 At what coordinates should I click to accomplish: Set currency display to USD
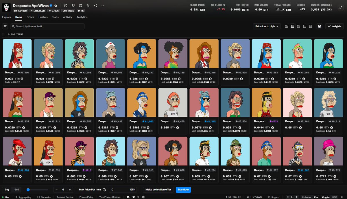[x=334, y=197]
